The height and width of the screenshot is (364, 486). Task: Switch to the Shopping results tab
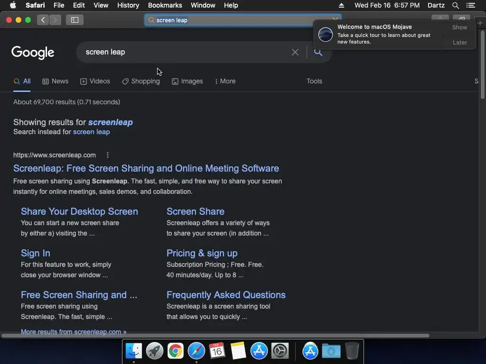tap(141, 81)
